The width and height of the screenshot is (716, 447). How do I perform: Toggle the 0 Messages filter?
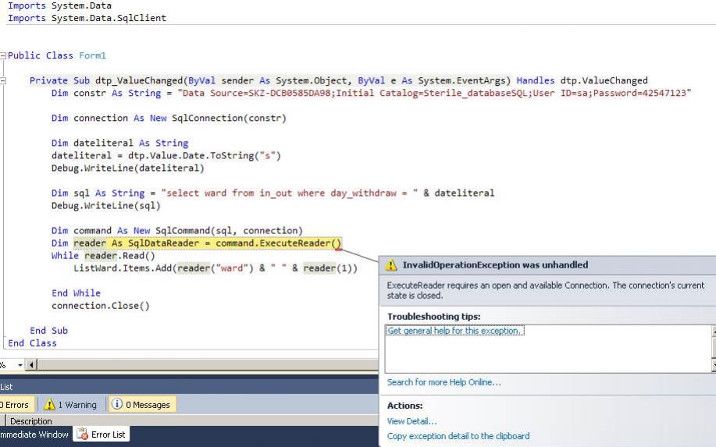[x=142, y=405]
